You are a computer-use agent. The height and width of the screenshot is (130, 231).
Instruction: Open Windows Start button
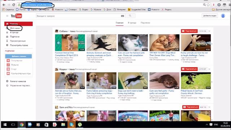5,125
